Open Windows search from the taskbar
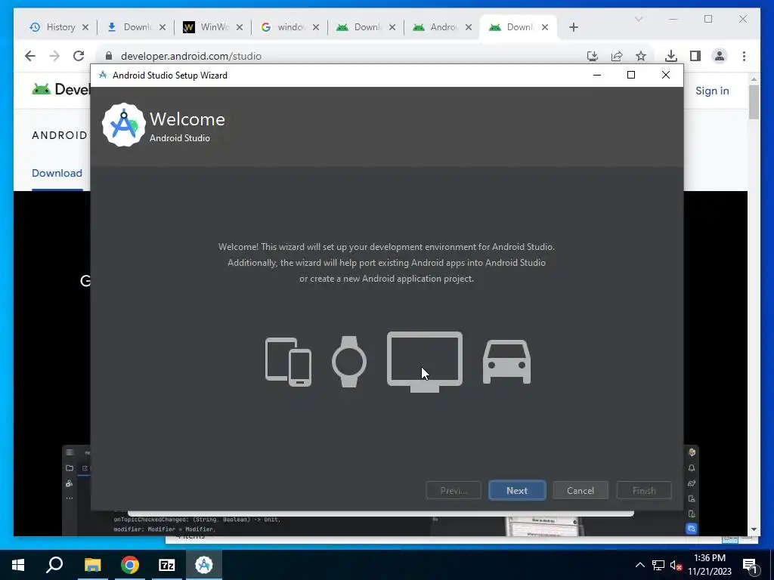774x580 pixels. point(54,565)
